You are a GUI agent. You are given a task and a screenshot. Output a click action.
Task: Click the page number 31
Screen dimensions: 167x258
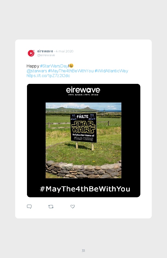coord(83,251)
